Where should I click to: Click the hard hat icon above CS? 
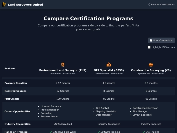tap(151, 65)
